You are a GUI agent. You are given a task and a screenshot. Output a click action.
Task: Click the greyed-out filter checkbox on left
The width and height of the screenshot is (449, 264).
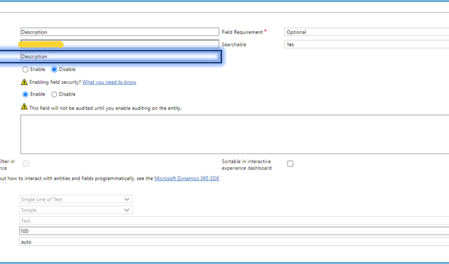26,164
